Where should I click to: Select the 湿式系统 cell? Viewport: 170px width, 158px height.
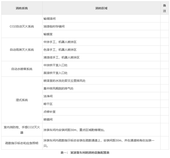[22, 100]
